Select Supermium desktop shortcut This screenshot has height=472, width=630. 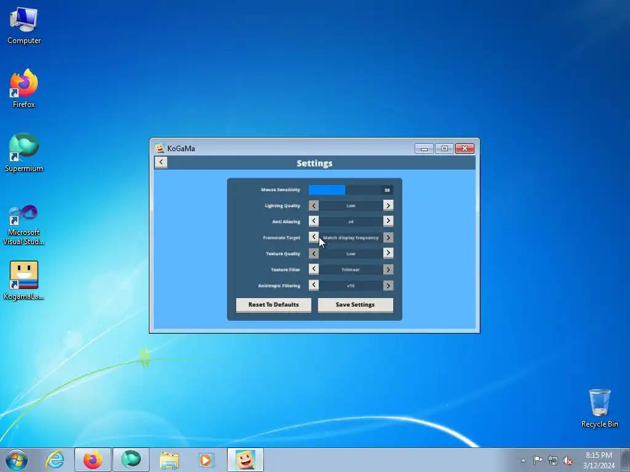(24, 152)
